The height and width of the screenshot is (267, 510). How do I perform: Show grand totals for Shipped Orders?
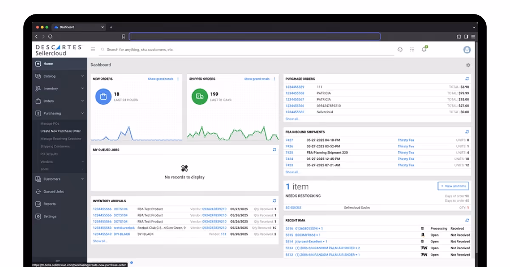click(257, 79)
